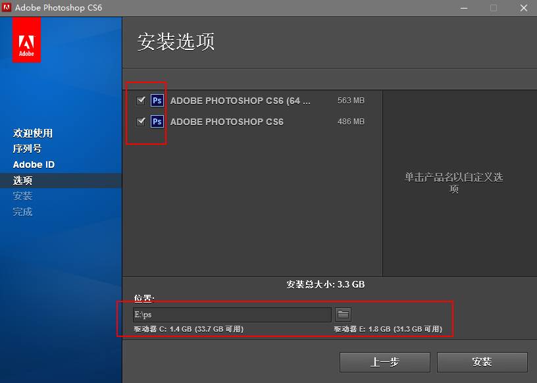Minimize the installer window

click(x=464, y=8)
